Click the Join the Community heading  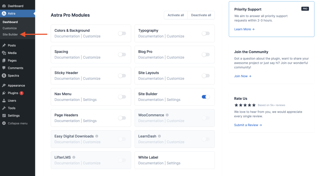(251, 52)
